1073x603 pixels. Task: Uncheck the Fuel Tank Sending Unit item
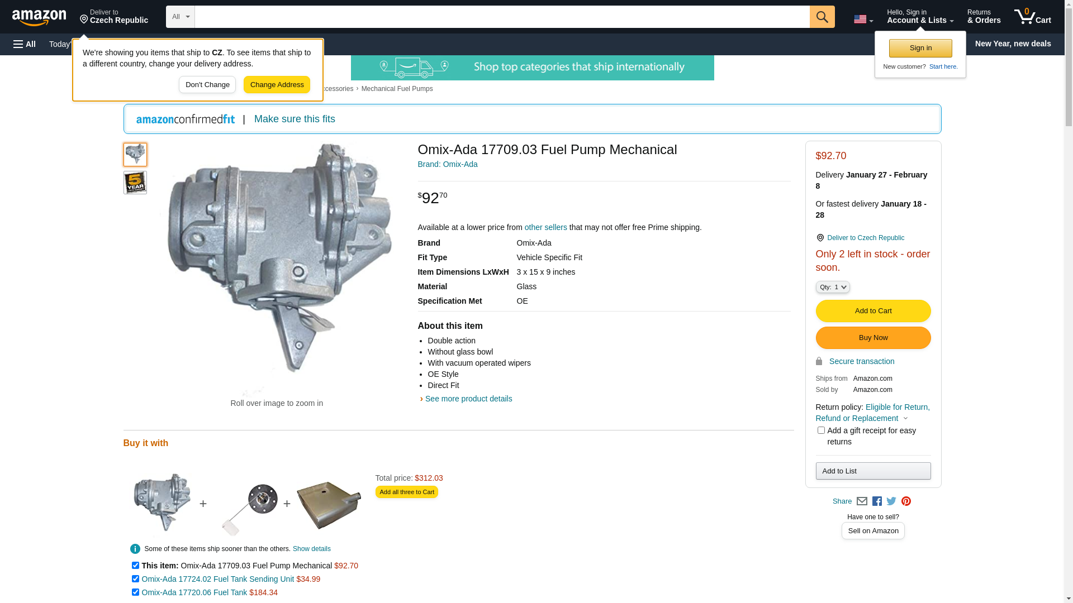pos(135,579)
